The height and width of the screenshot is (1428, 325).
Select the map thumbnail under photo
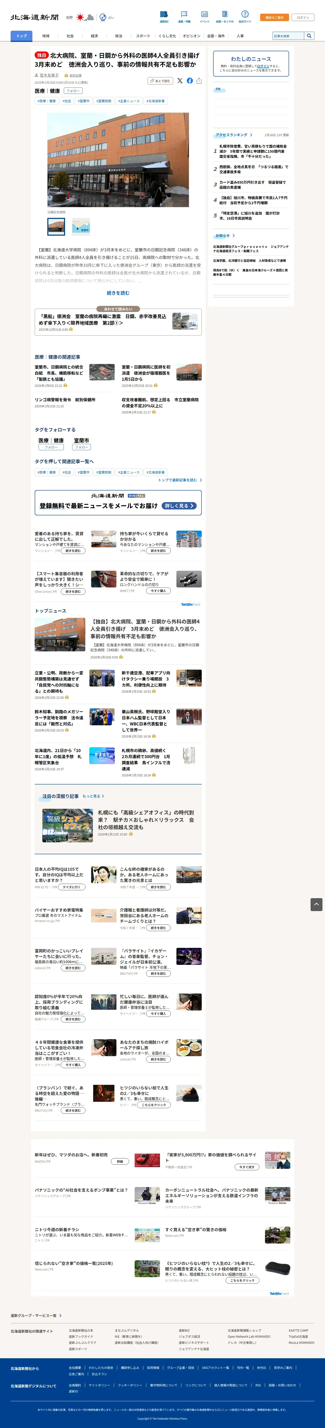click(x=81, y=226)
